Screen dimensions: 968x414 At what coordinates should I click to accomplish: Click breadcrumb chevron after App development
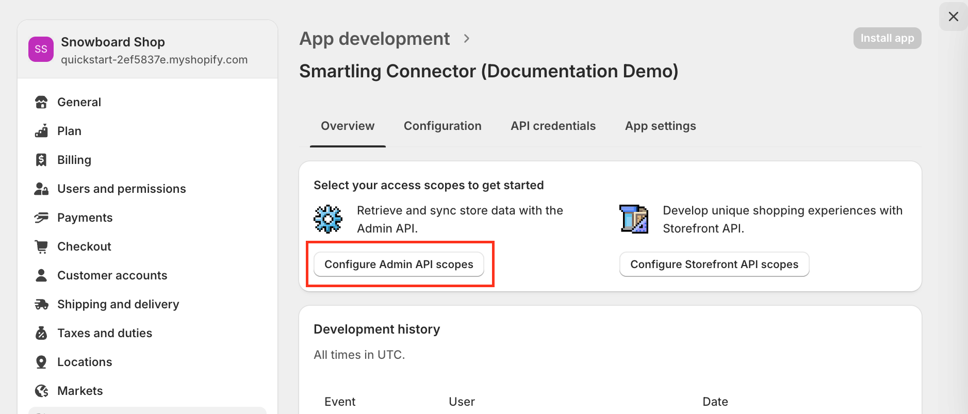[x=467, y=39]
